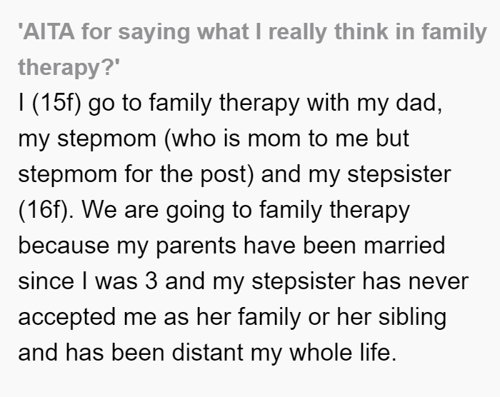This screenshot has height=397, width=500.
Task: Click the gray 'AITA for saying' post title
Action: [x=253, y=49]
